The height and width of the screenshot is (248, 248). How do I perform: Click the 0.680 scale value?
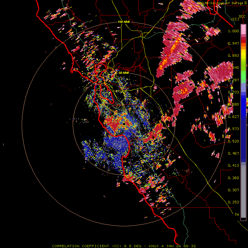point(233,104)
